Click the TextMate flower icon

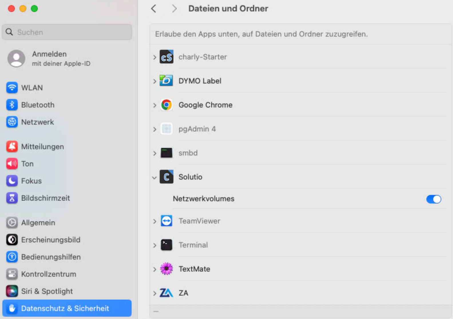166,269
